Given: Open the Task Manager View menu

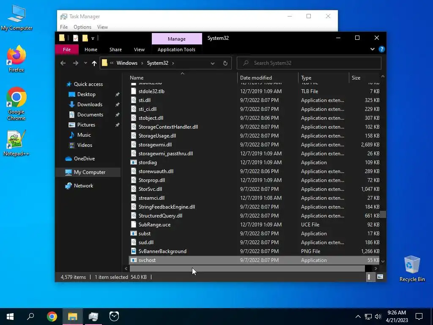Looking at the screenshot, I should (x=102, y=27).
